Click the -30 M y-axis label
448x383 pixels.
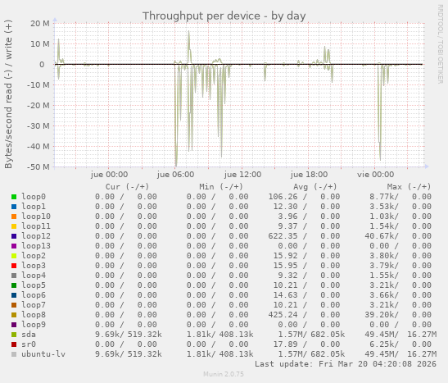(x=38, y=125)
